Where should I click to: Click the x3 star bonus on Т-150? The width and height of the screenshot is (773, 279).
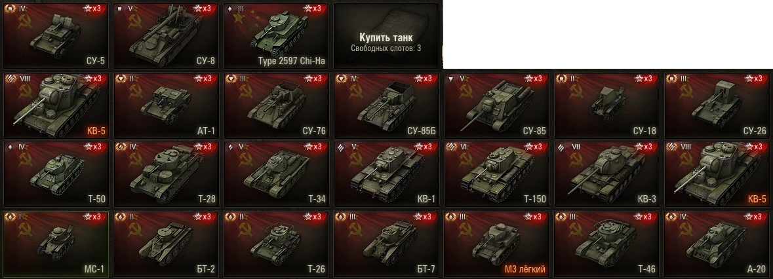coord(536,147)
